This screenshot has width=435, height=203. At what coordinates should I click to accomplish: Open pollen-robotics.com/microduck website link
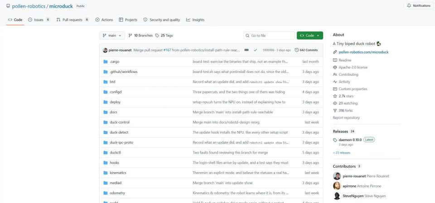[x=363, y=52]
